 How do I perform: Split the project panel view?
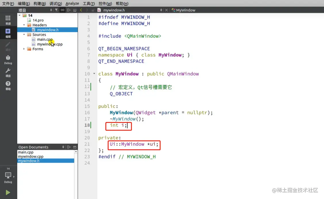[69, 10]
